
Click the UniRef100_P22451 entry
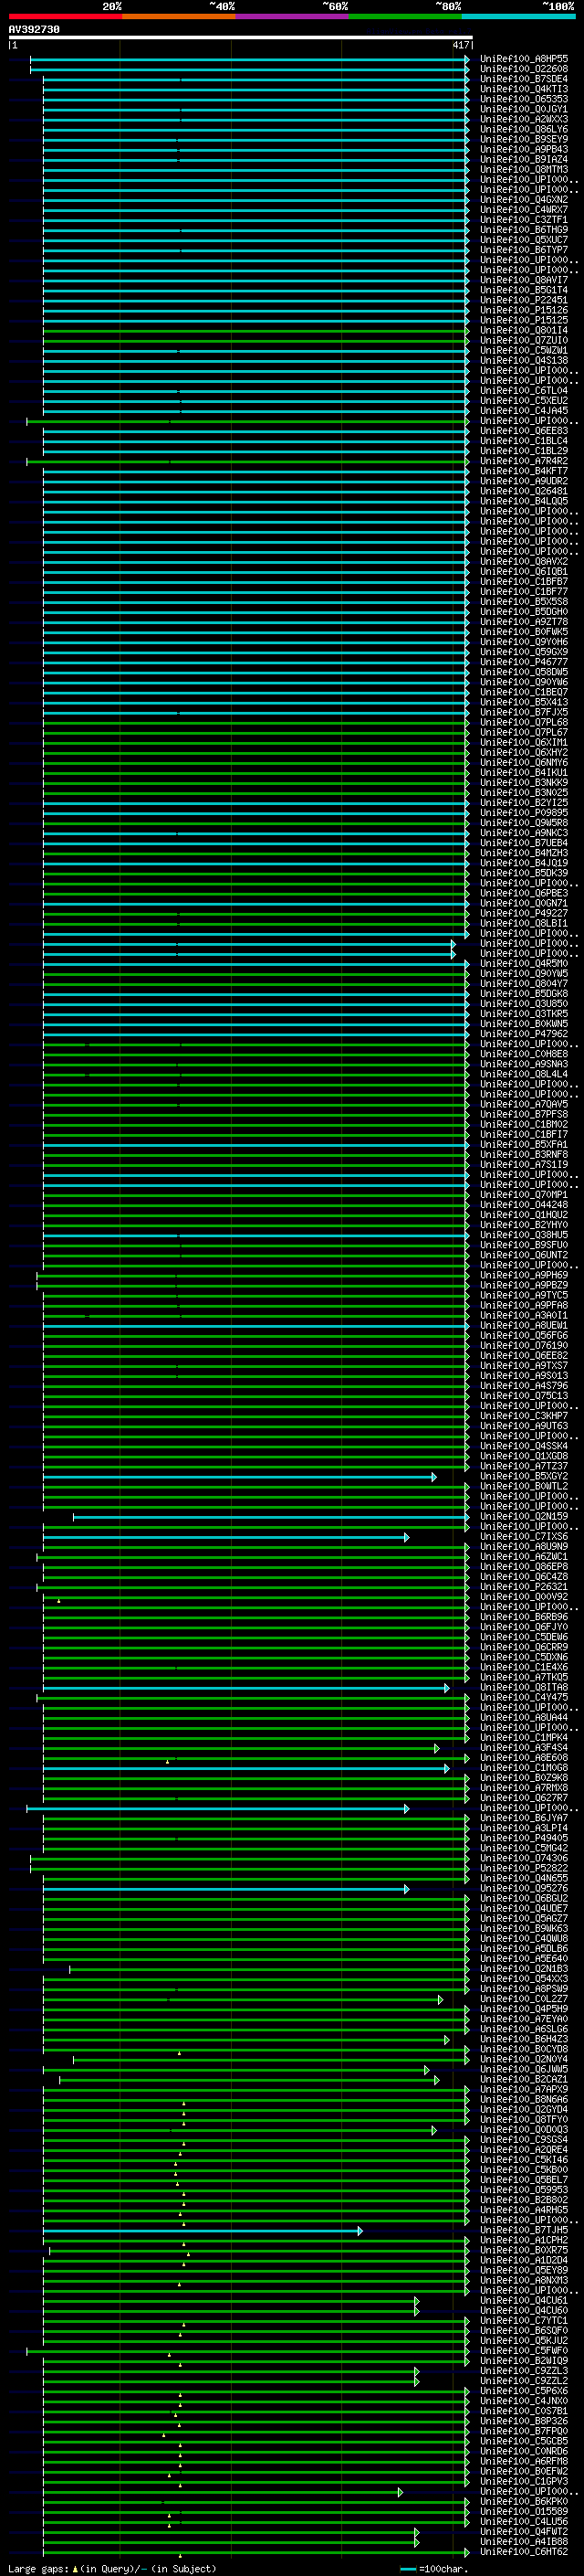(523, 300)
